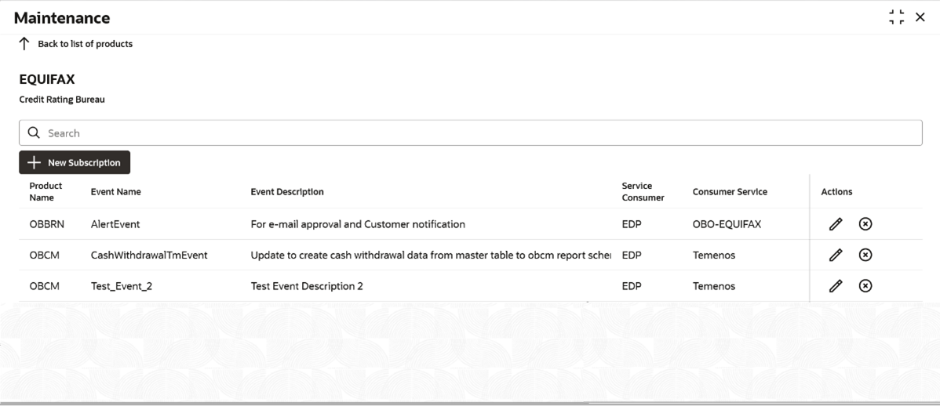Click the magnifier search icon

click(x=35, y=133)
